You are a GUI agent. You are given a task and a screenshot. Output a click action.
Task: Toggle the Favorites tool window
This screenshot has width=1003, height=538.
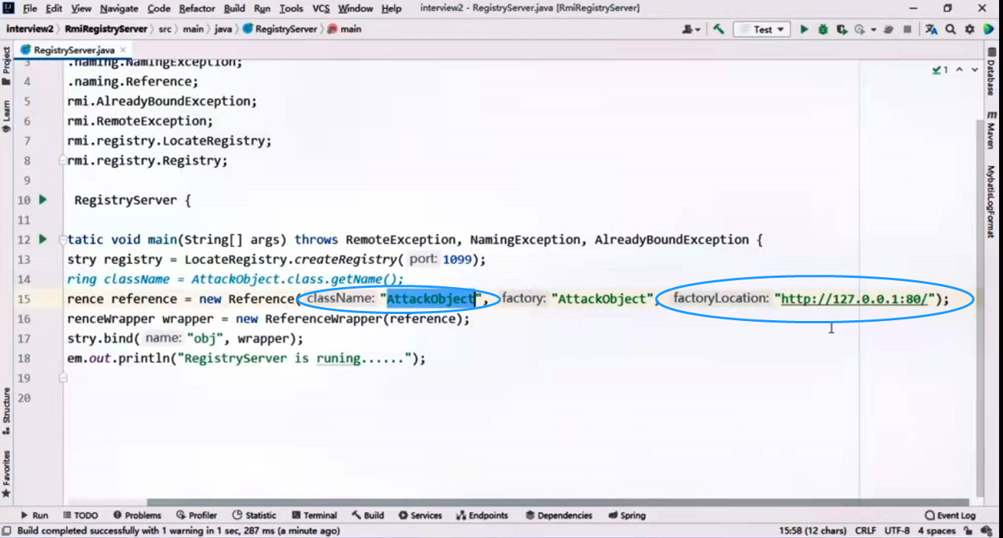click(6, 473)
